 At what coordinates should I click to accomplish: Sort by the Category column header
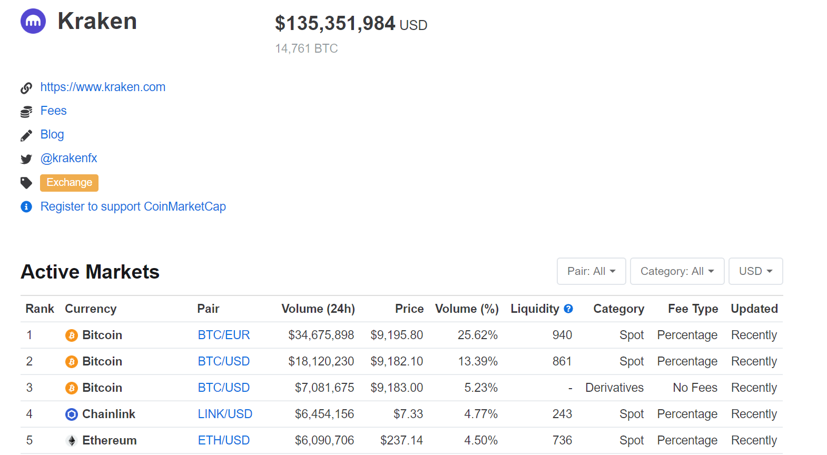pos(619,309)
